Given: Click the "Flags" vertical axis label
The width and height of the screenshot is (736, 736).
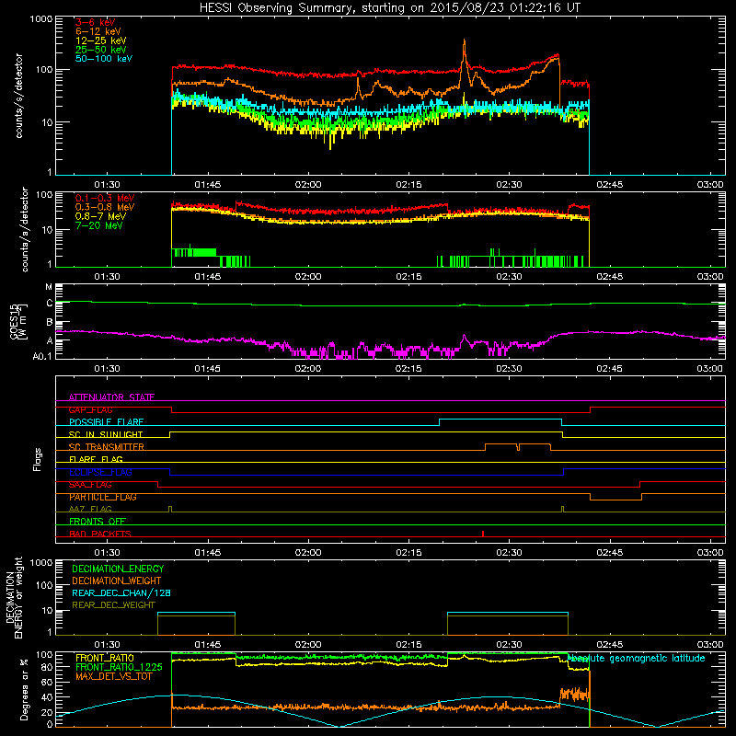Looking at the screenshot, I should (38, 459).
